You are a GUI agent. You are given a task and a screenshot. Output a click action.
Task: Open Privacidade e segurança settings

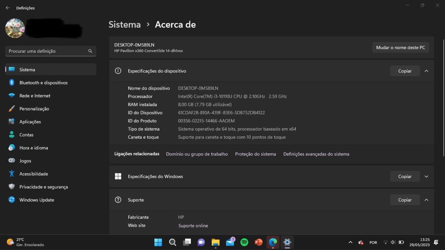tap(51, 187)
